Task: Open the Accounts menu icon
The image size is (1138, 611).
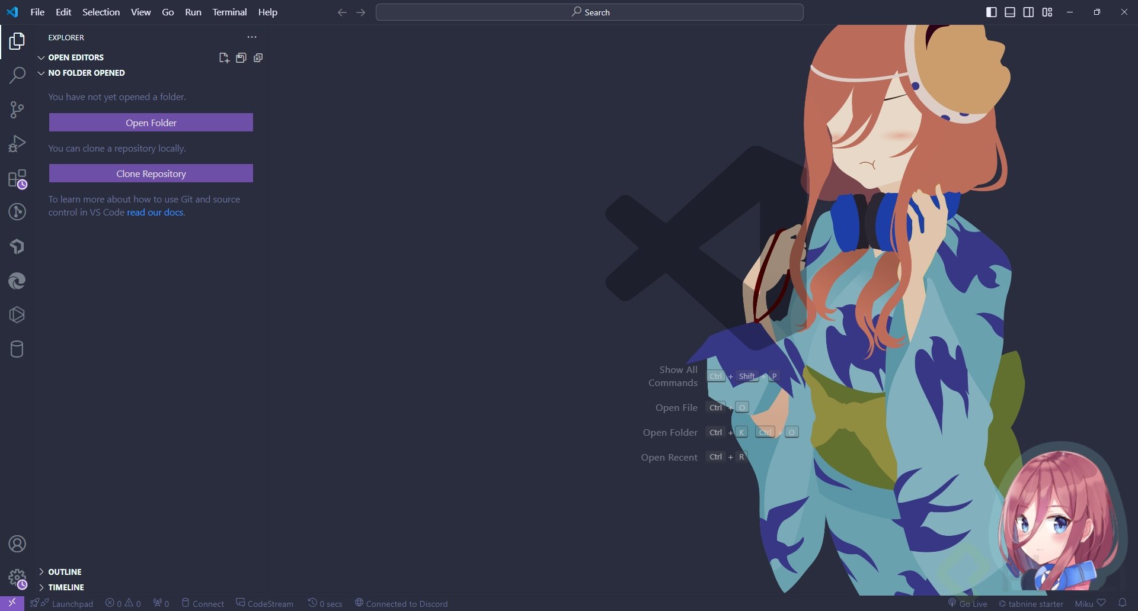Action: [x=17, y=544]
